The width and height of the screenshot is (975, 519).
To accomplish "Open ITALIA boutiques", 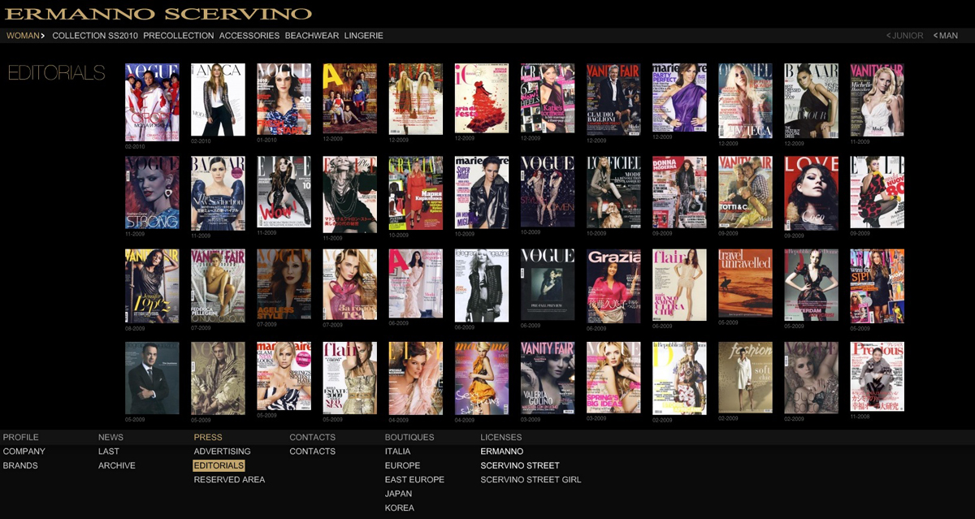I will (x=398, y=452).
